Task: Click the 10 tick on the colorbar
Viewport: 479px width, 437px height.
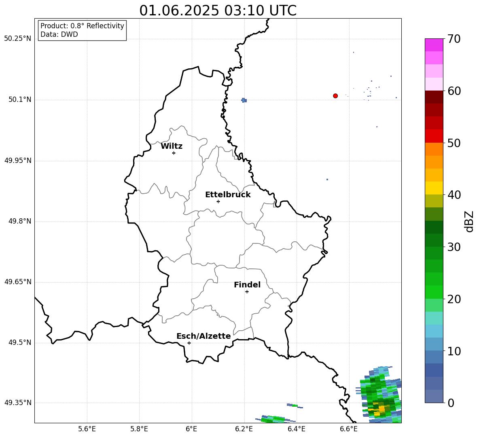Action: pyautogui.click(x=454, y=351)
